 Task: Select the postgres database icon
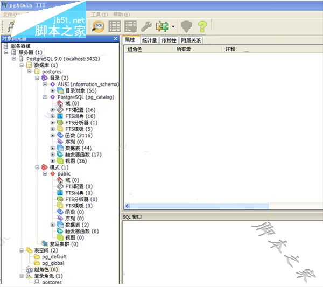pyautogui.click(x=37, y=72)
